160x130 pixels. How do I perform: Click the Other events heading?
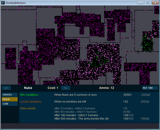point(28,108)
